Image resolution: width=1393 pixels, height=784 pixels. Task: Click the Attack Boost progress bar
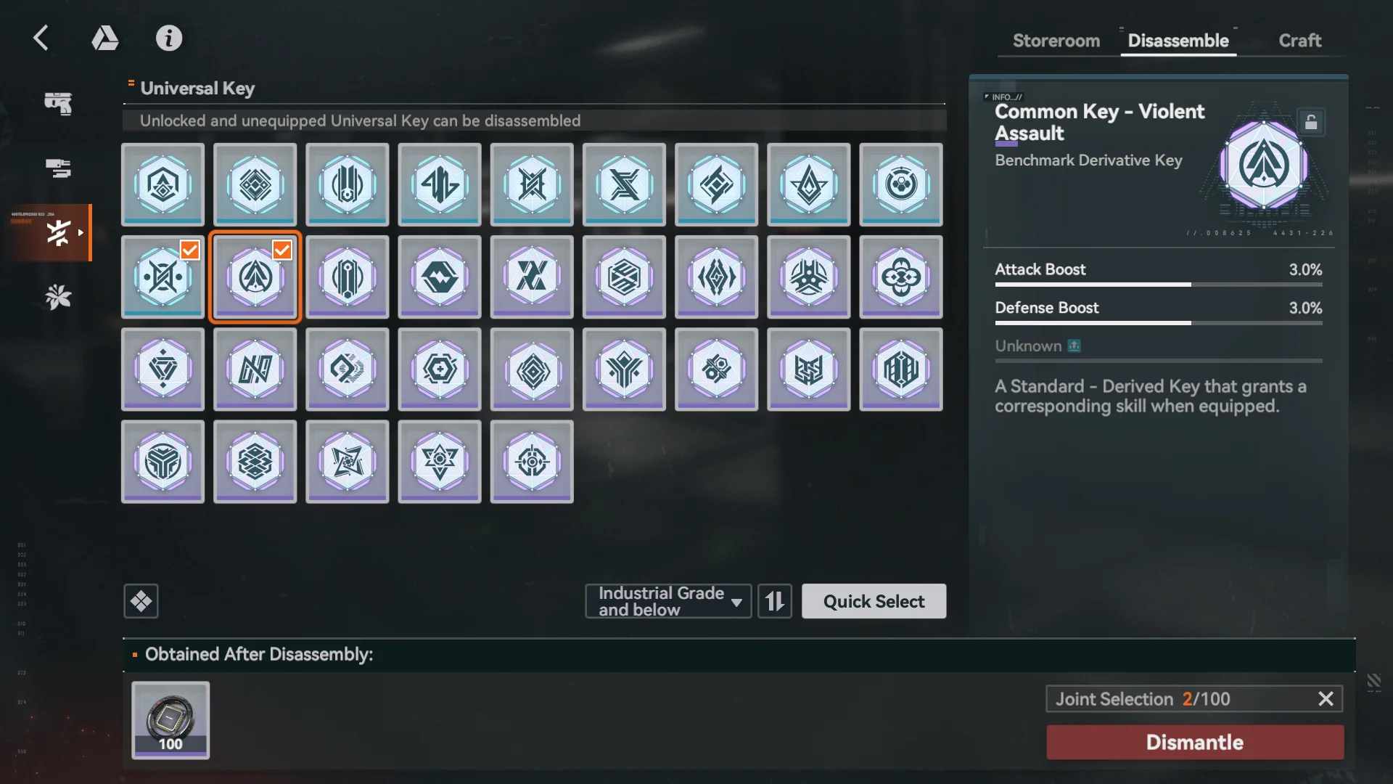[x=1159, y=285]
